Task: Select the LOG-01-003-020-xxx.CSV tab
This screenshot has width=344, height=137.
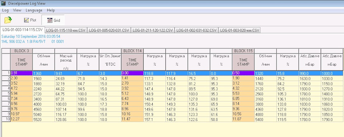Action: pos(239,30)
